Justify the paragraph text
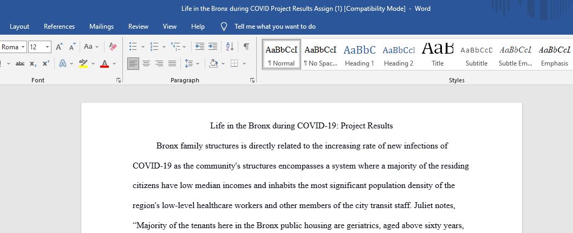573x233 pixels. pos(172,63)
